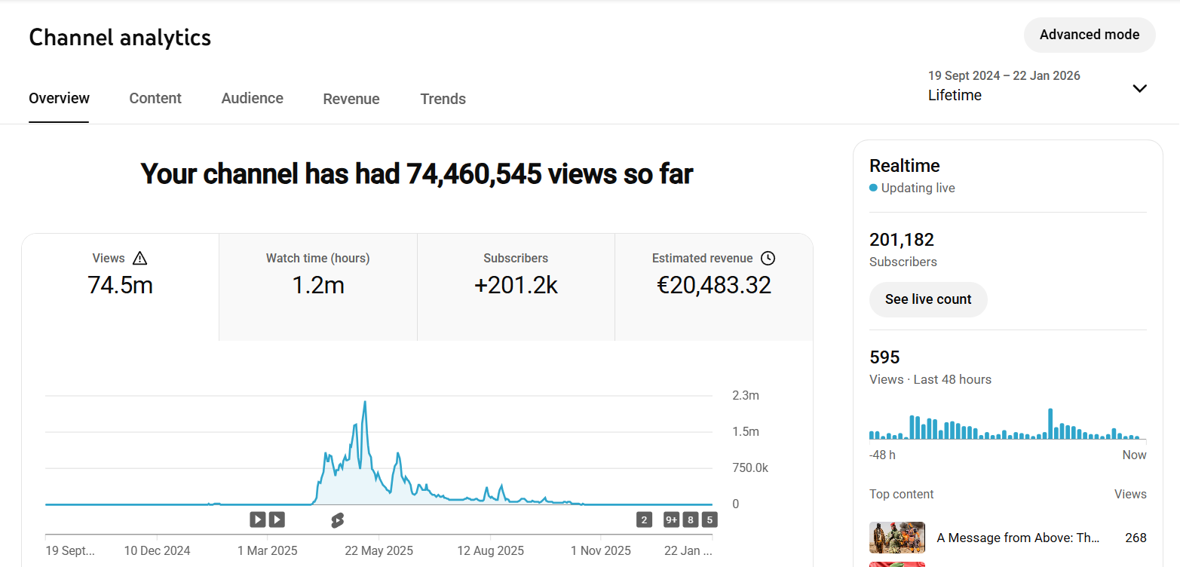Open the '8' uploads marker on the timeline
This screenshot has height=567, width=1180.
(691, 519)
